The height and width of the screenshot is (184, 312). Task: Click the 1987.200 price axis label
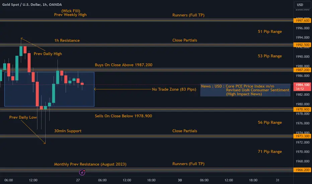(302, 70)
